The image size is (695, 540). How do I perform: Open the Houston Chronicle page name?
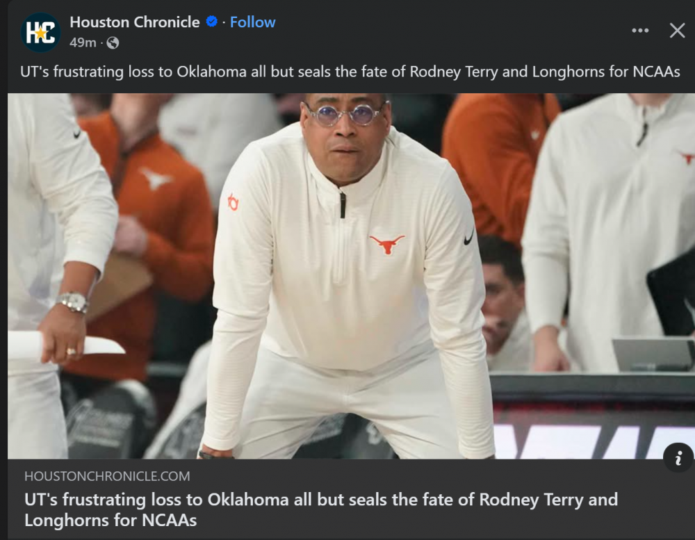click(135, 22)
